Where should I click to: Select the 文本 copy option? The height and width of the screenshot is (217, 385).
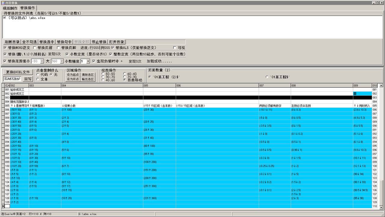click(x=38, y=79)
